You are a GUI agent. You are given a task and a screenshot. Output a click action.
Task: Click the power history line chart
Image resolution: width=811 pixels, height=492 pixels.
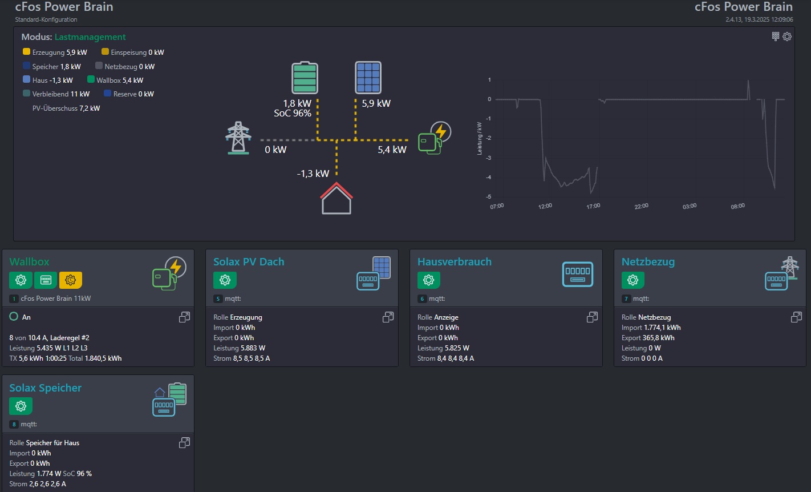[x=631, y=143]
